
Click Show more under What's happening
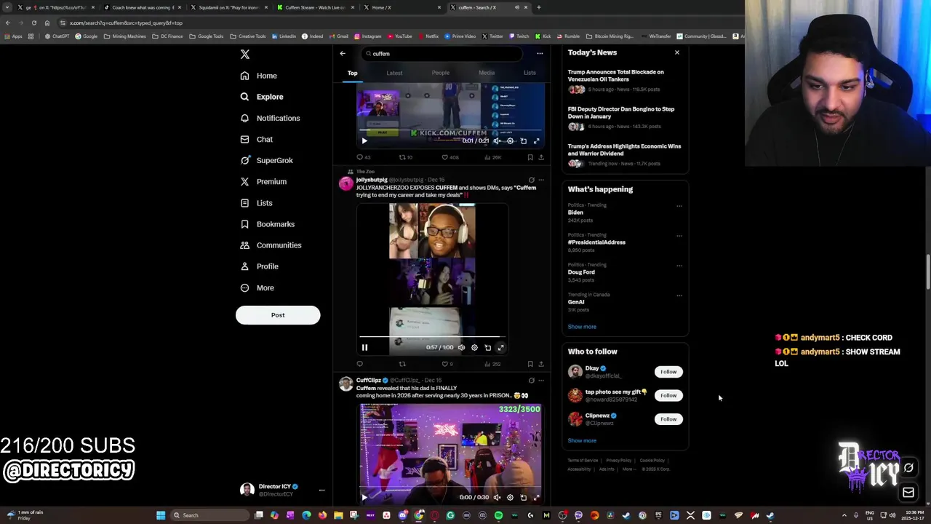[582, 327]
